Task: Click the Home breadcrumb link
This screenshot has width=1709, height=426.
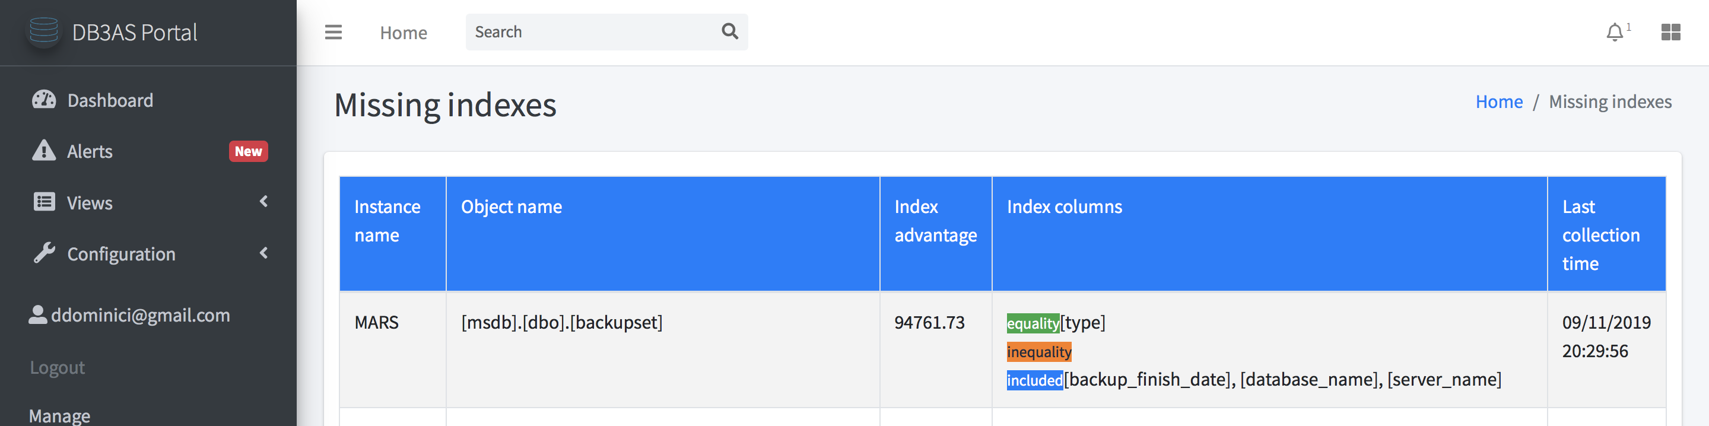Action: click(x=1499, y=101)
